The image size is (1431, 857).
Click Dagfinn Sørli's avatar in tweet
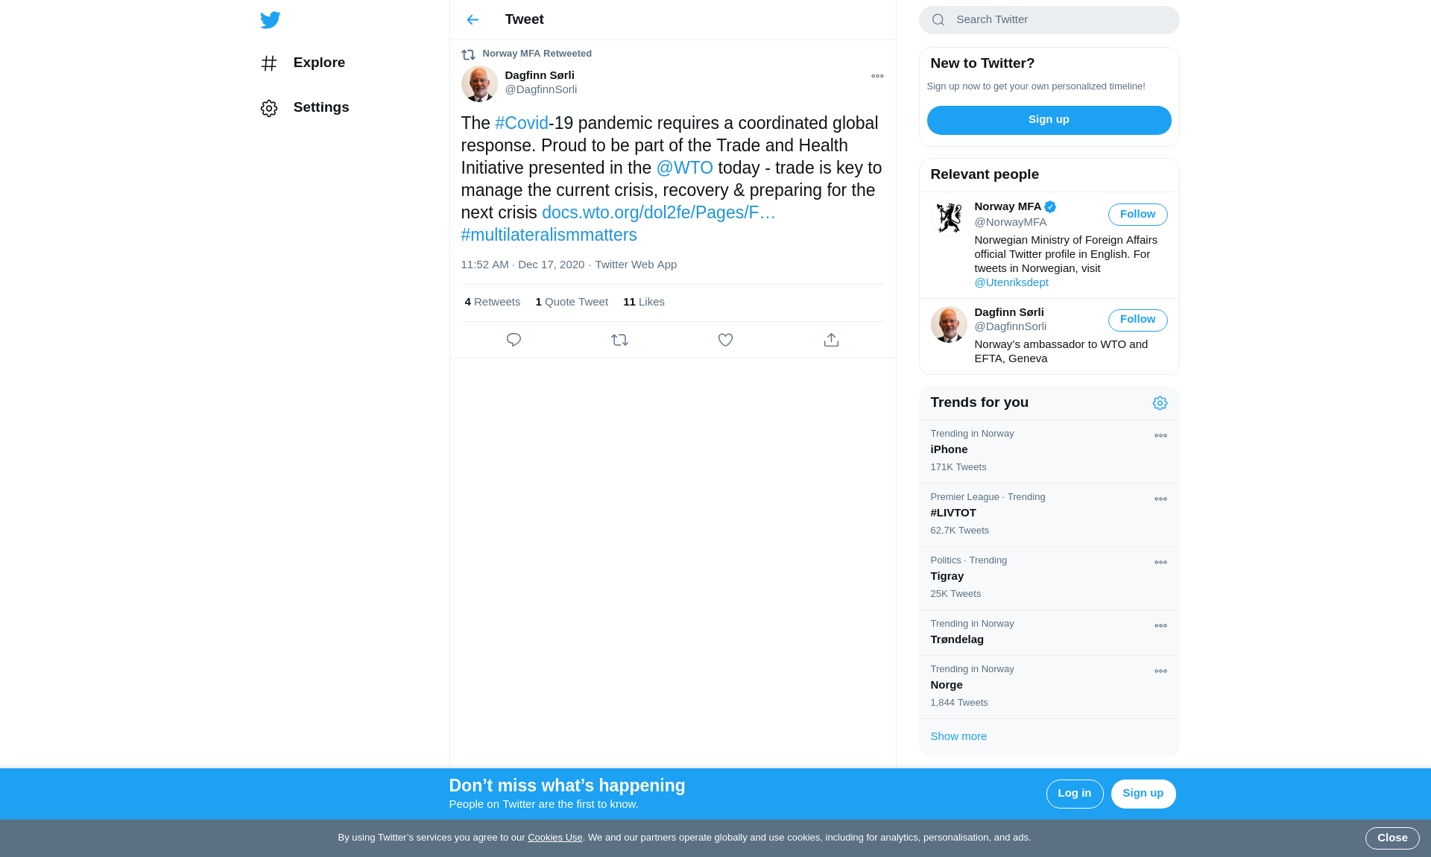479,83
